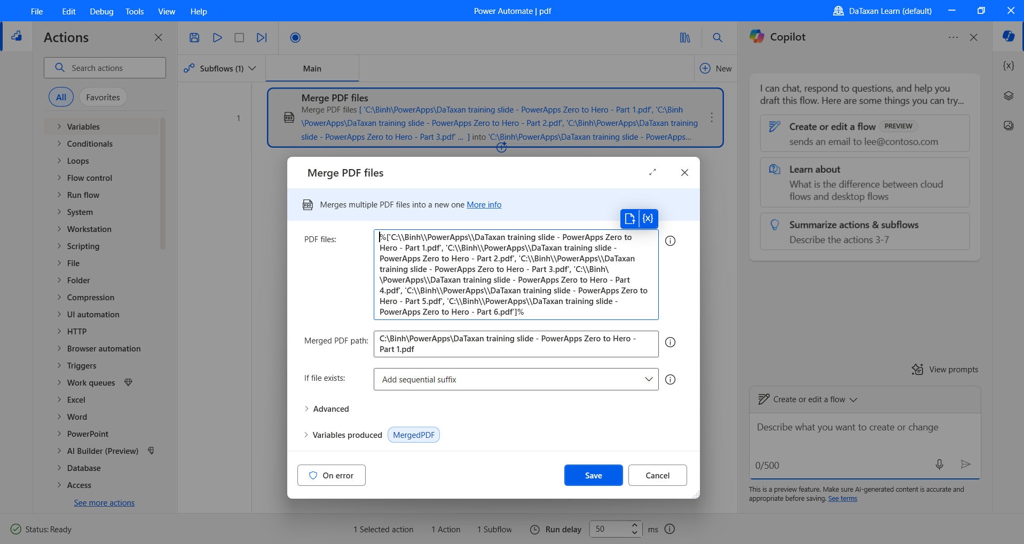Screen dimensions: 1024x544
Task: Expand the Variables produced section
Action: (343, 435)
